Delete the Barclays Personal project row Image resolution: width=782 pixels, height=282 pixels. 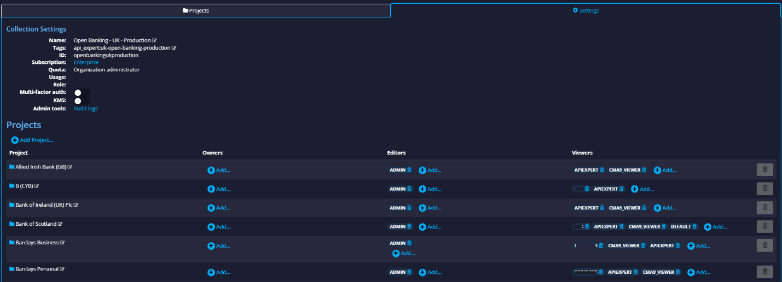click(x=764, y=272)
